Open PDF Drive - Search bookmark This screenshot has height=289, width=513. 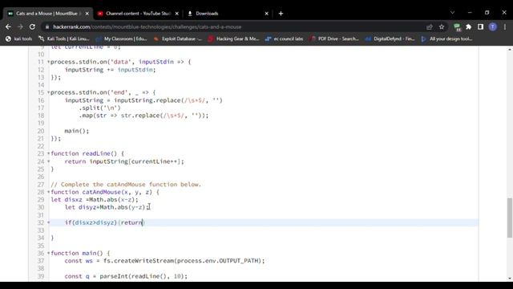tap(334, 39)
